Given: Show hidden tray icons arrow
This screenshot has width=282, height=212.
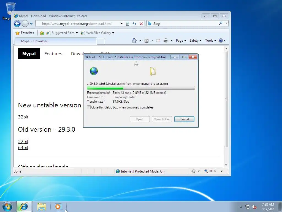Looking at the screenshot, I should click(241, 207).
